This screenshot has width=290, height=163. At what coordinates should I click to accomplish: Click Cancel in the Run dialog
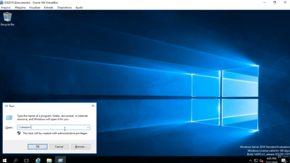59,147
